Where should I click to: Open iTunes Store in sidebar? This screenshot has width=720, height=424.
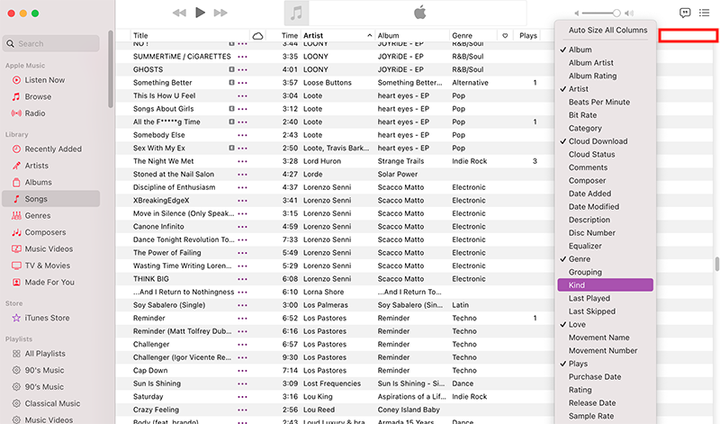click(x=47, y=318)
